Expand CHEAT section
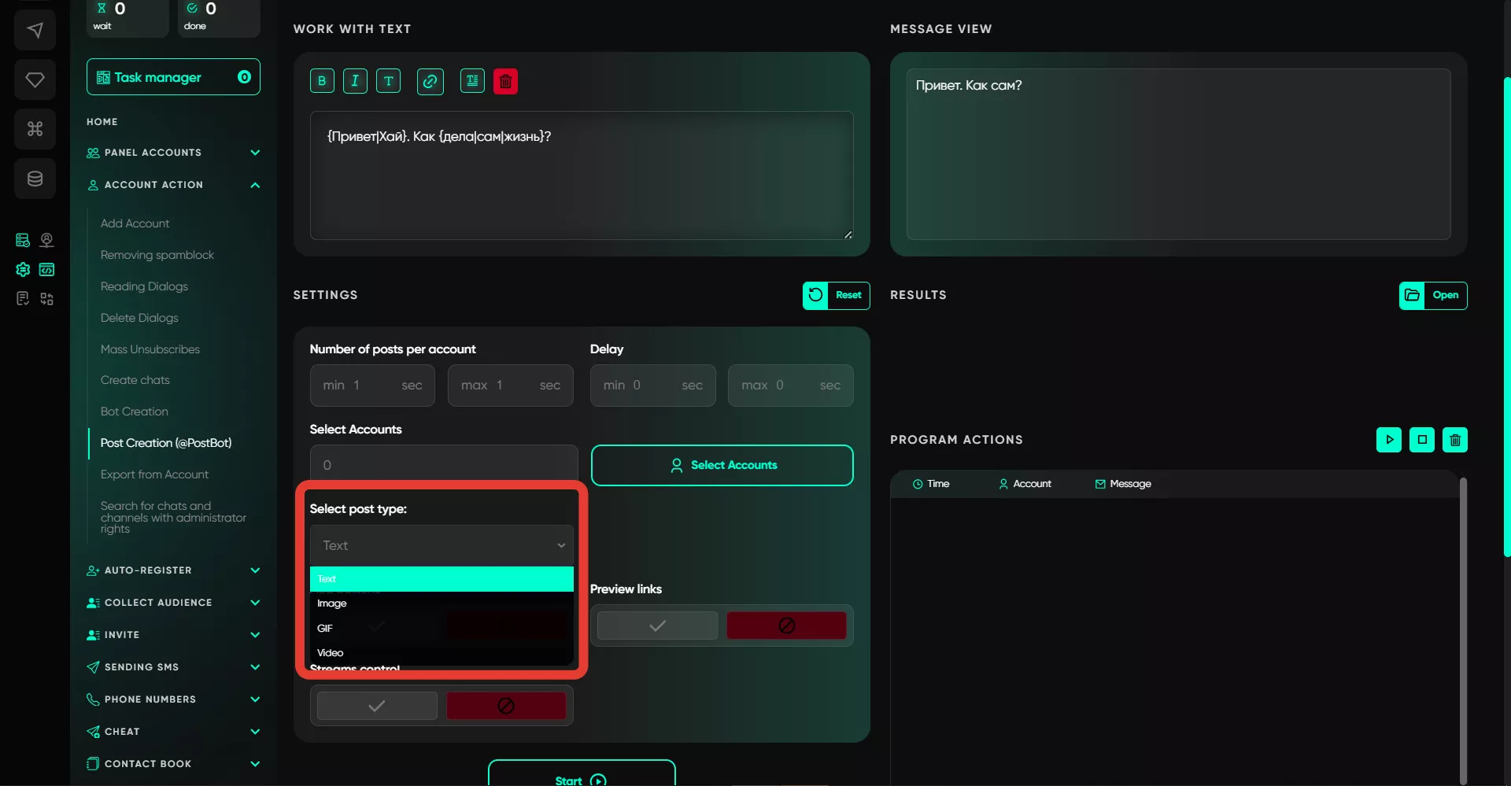This screenshot has width=1511, height=786. tap(173, 732)
